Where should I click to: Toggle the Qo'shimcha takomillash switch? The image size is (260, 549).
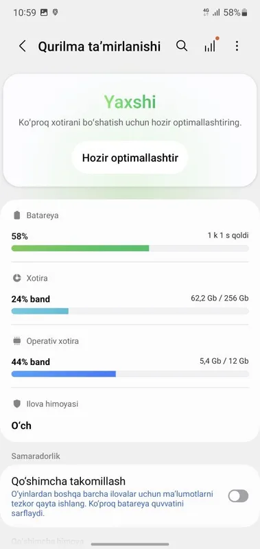coord(238,495)
